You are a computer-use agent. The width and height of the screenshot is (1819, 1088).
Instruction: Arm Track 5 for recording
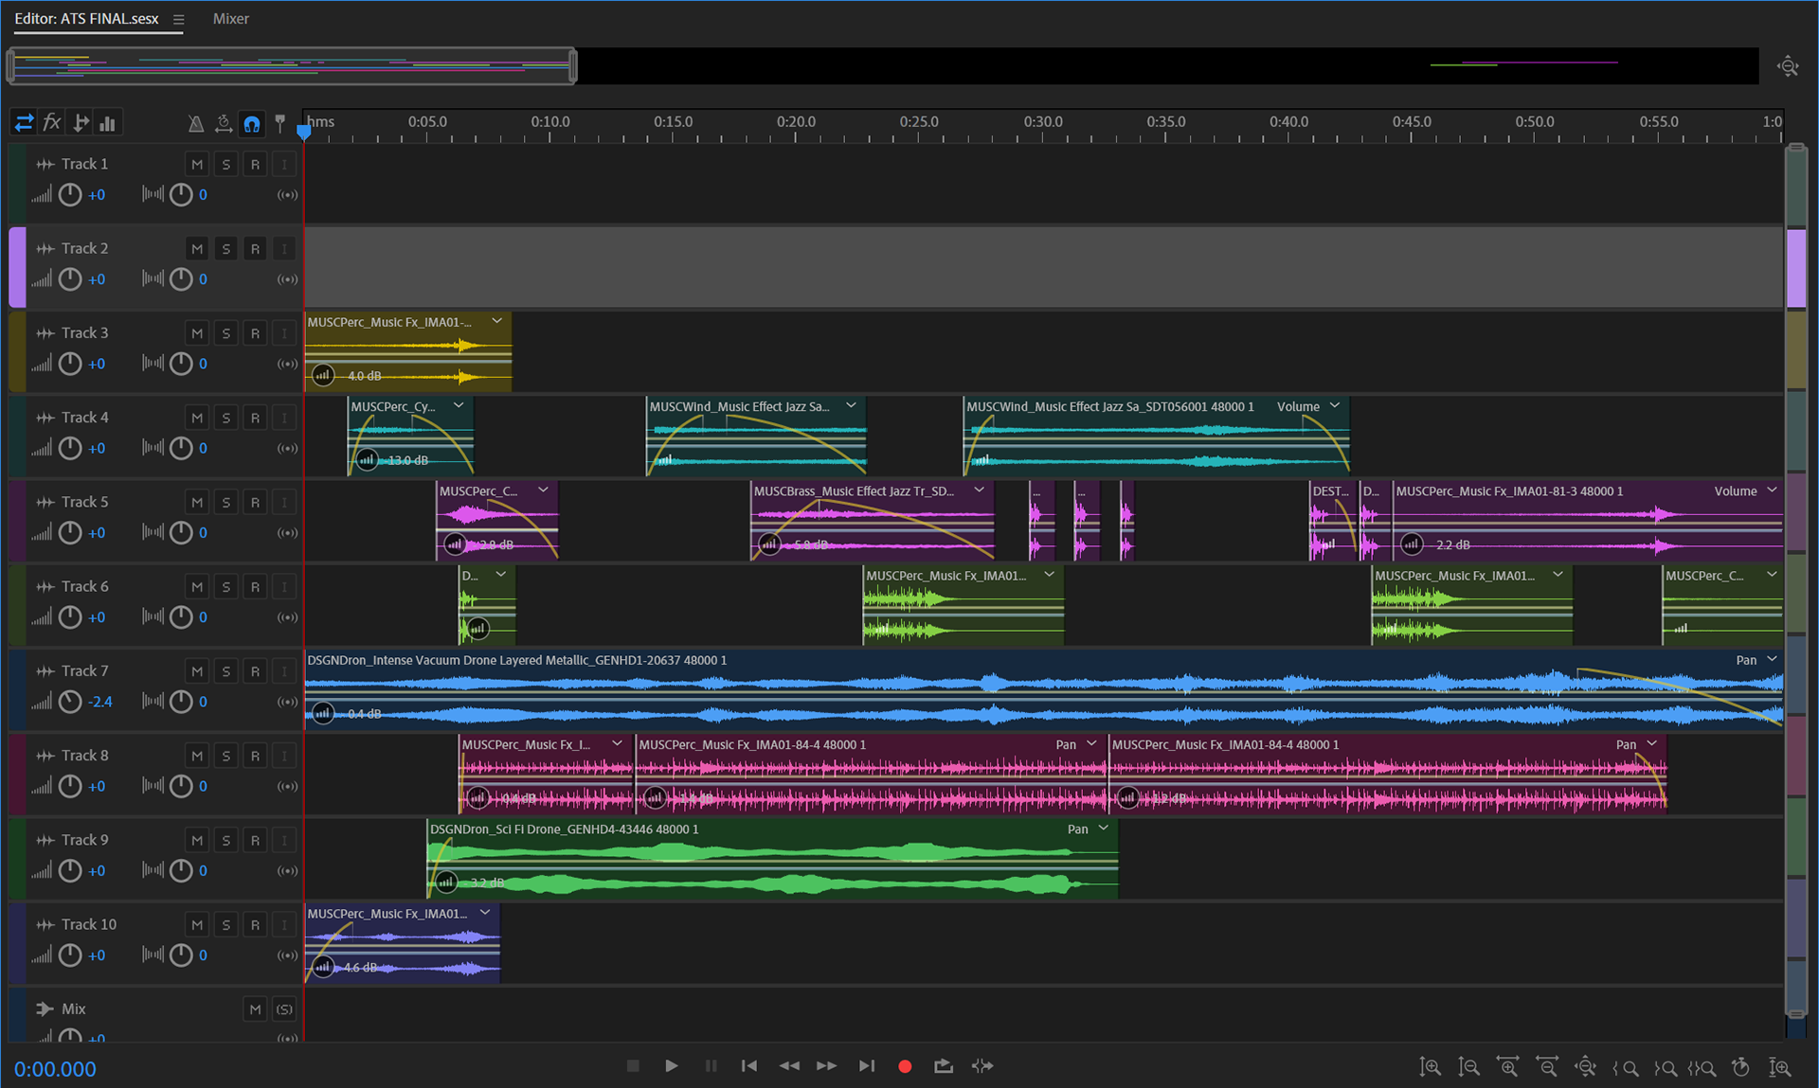point(255,502)
